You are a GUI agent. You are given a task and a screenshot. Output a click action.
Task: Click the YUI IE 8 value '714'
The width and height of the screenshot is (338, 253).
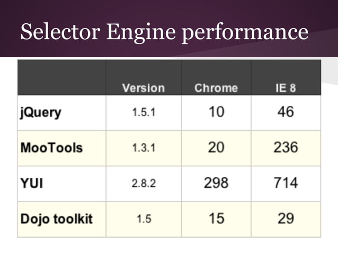[285, 183]
